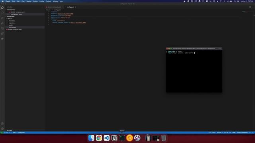Open the Run and Debug view

pos(2,23)
